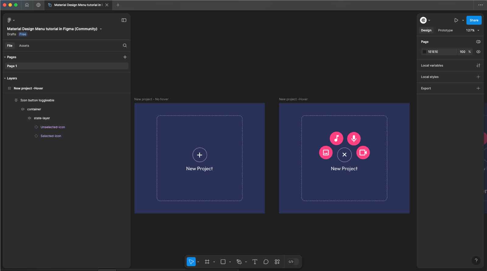Collapse the Layers section
487x271 pixels.
click(x=5, y=78)
